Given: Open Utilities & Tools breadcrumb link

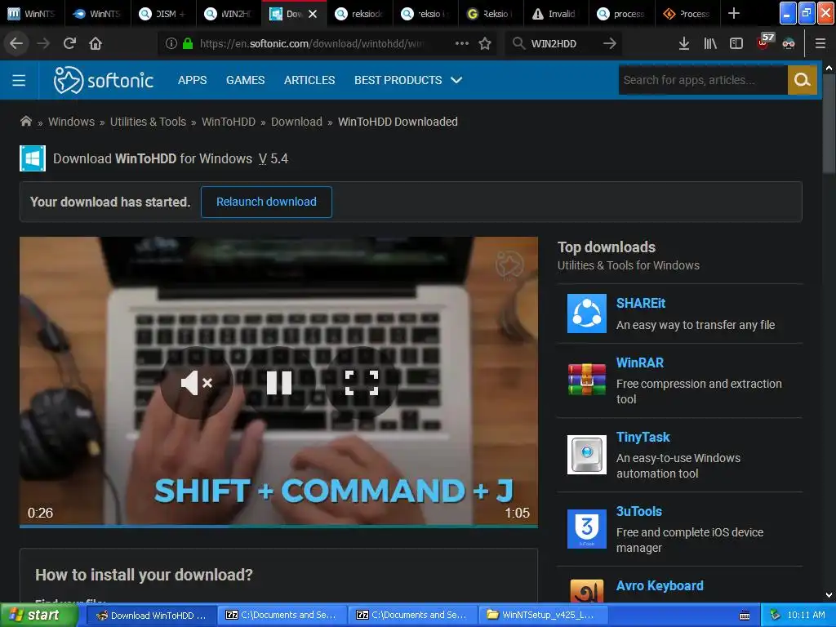Looking at the screenshot, I should pyautogui.click(x=149, y=122).
